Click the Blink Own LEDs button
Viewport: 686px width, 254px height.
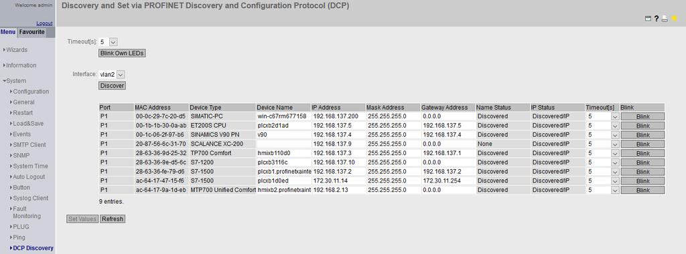122,53
